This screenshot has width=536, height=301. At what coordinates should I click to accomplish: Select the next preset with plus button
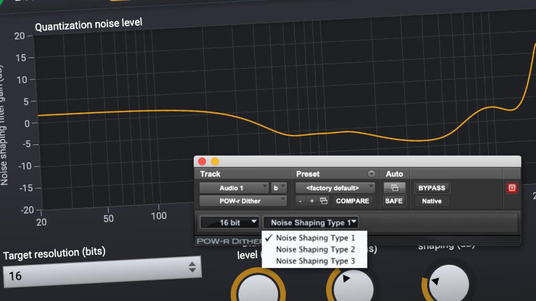click(x=312, y=201)
